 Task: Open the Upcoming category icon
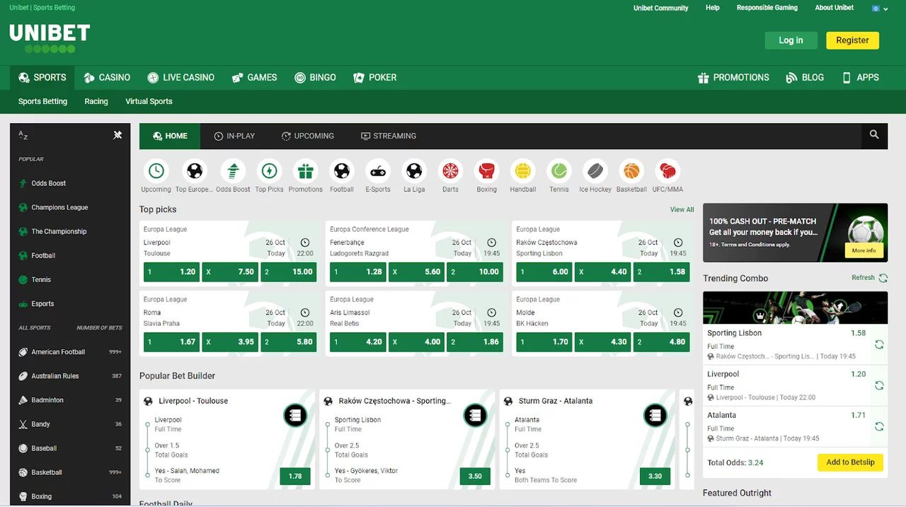[x=156, y=170]
